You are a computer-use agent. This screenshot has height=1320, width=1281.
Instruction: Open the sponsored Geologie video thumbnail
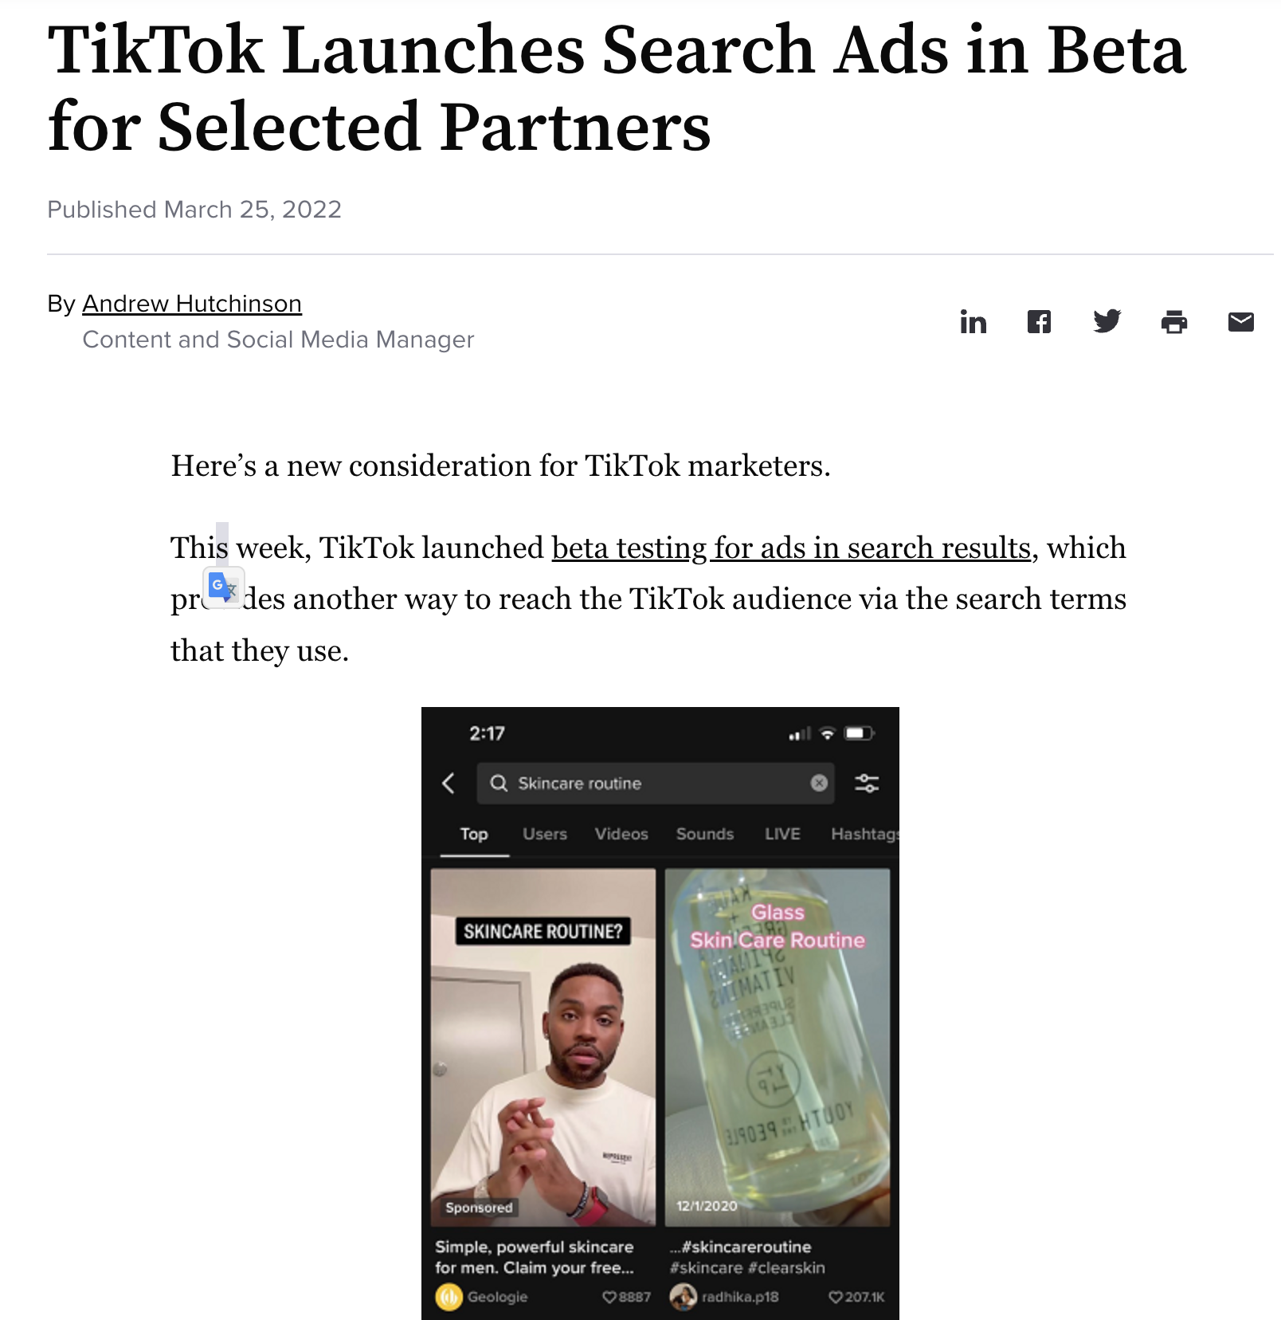pyautogui.click(x=543, y=1047)
